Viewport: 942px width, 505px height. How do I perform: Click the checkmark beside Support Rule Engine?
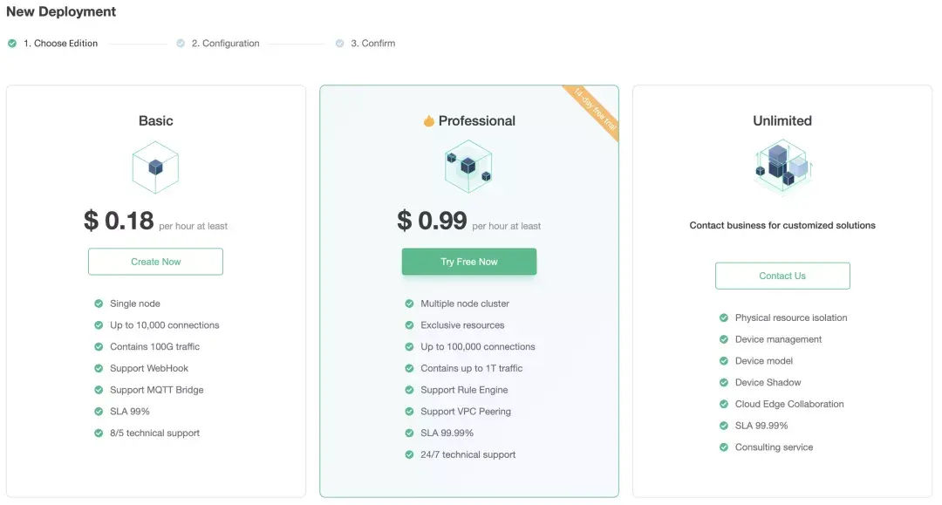point(409,390)
